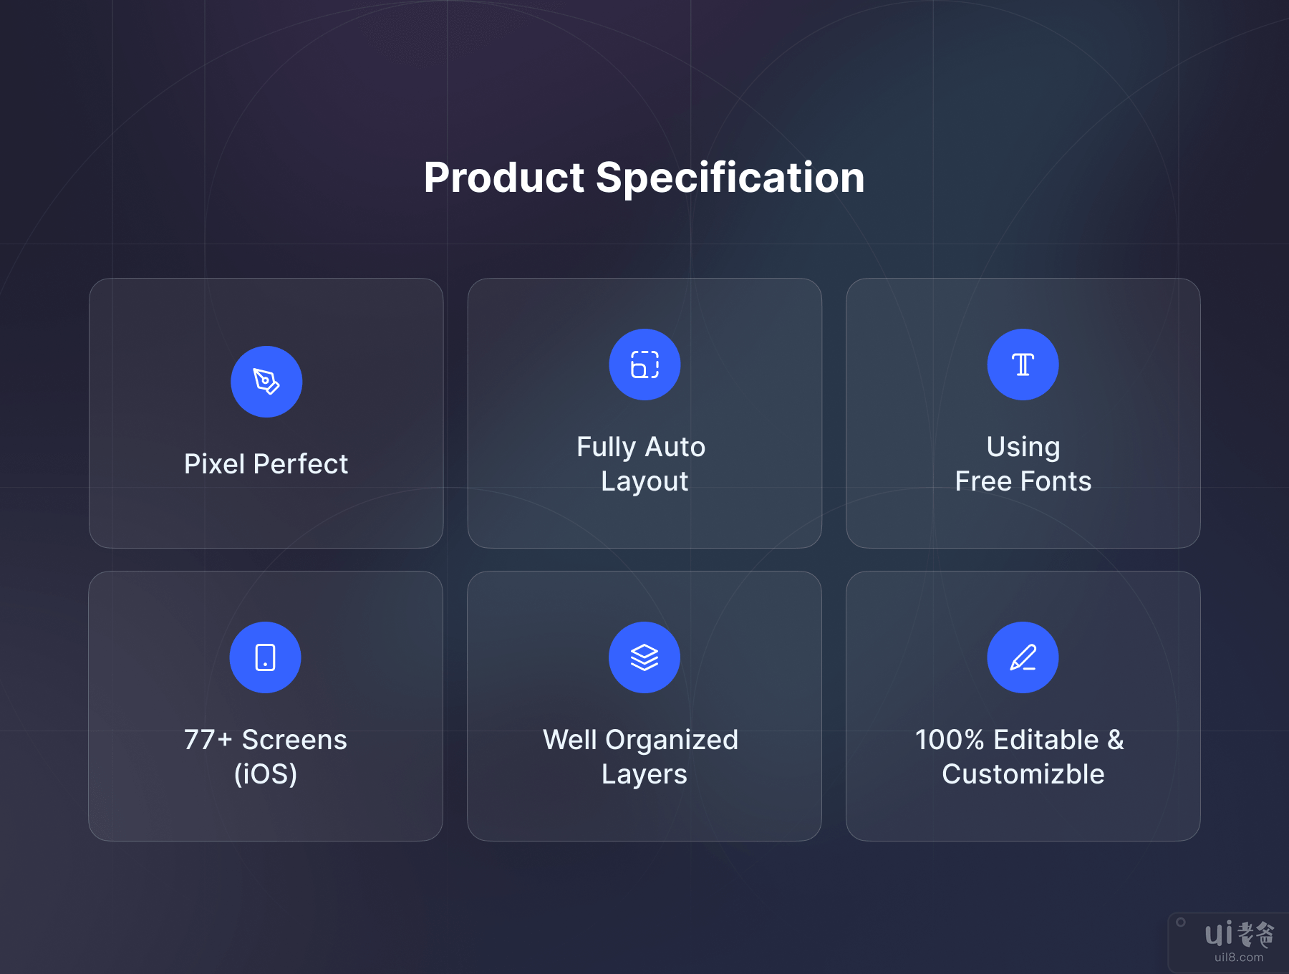Image resolution: width=1289 pixels, height=974 pixels.
Task: Click the pen nib icon
Action: (266, 382)
